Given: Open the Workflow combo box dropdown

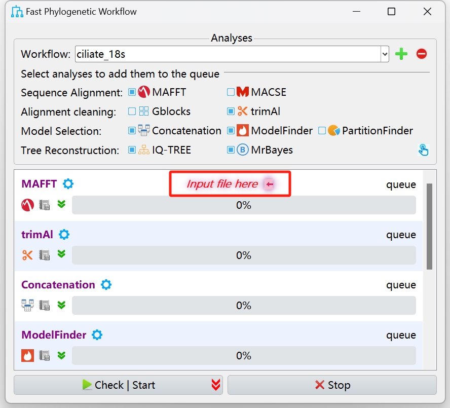Looking at the screenshot, I should [384, 54].
